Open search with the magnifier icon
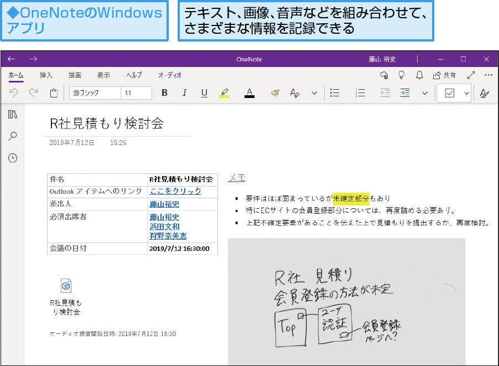This screenshot has width=499, height=366. coord(13,136)
